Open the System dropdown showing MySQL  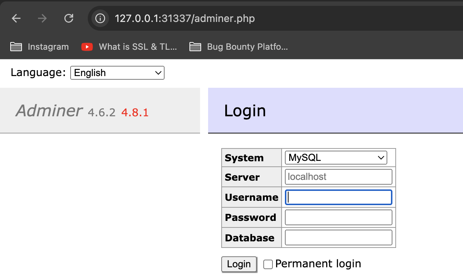click(x=336, y=158)
